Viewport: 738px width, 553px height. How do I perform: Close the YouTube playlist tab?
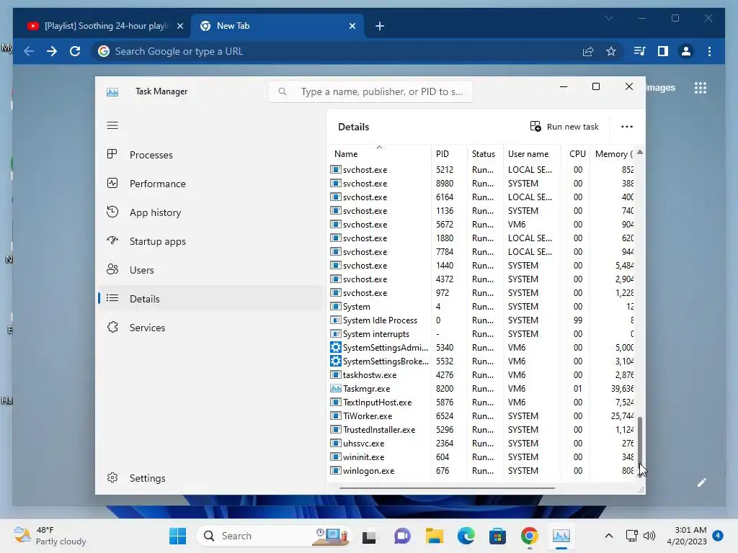(179, 27)
